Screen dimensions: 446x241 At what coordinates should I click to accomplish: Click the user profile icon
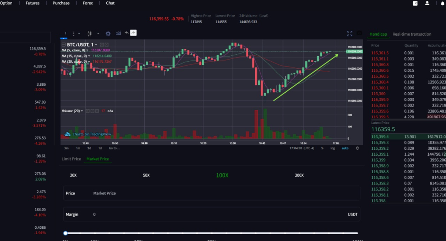(x=427, y=3)
